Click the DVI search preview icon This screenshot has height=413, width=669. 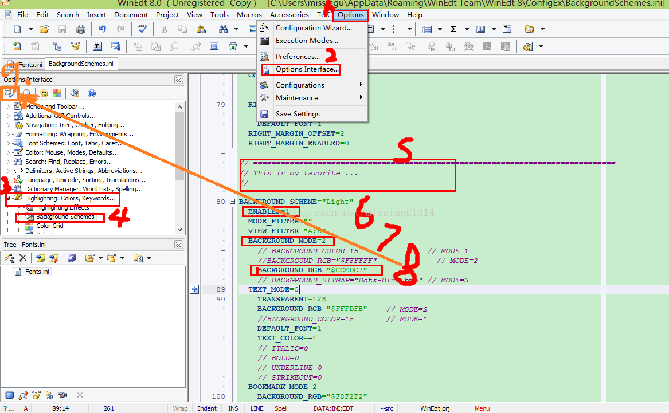click(x=432, y=46)
